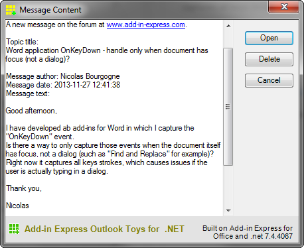Viewport: 304px width, 248px height.
Task: Click 'Message date: 2013-11-27 12:41:38' line
Action: (63, 85)
